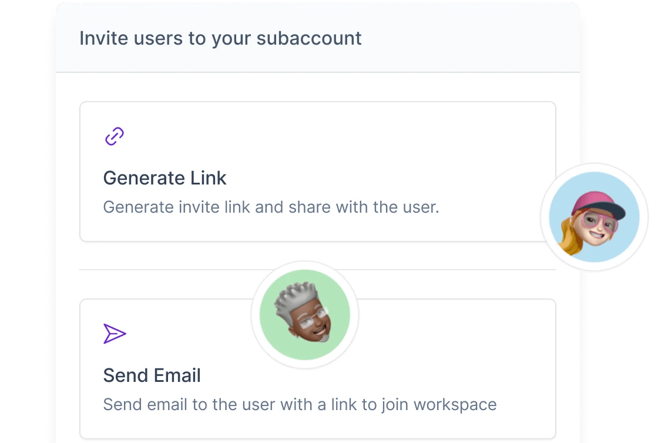668x443 pixels.
Task: Click the dark green background outside dialog
Action: tap(629, 88)
